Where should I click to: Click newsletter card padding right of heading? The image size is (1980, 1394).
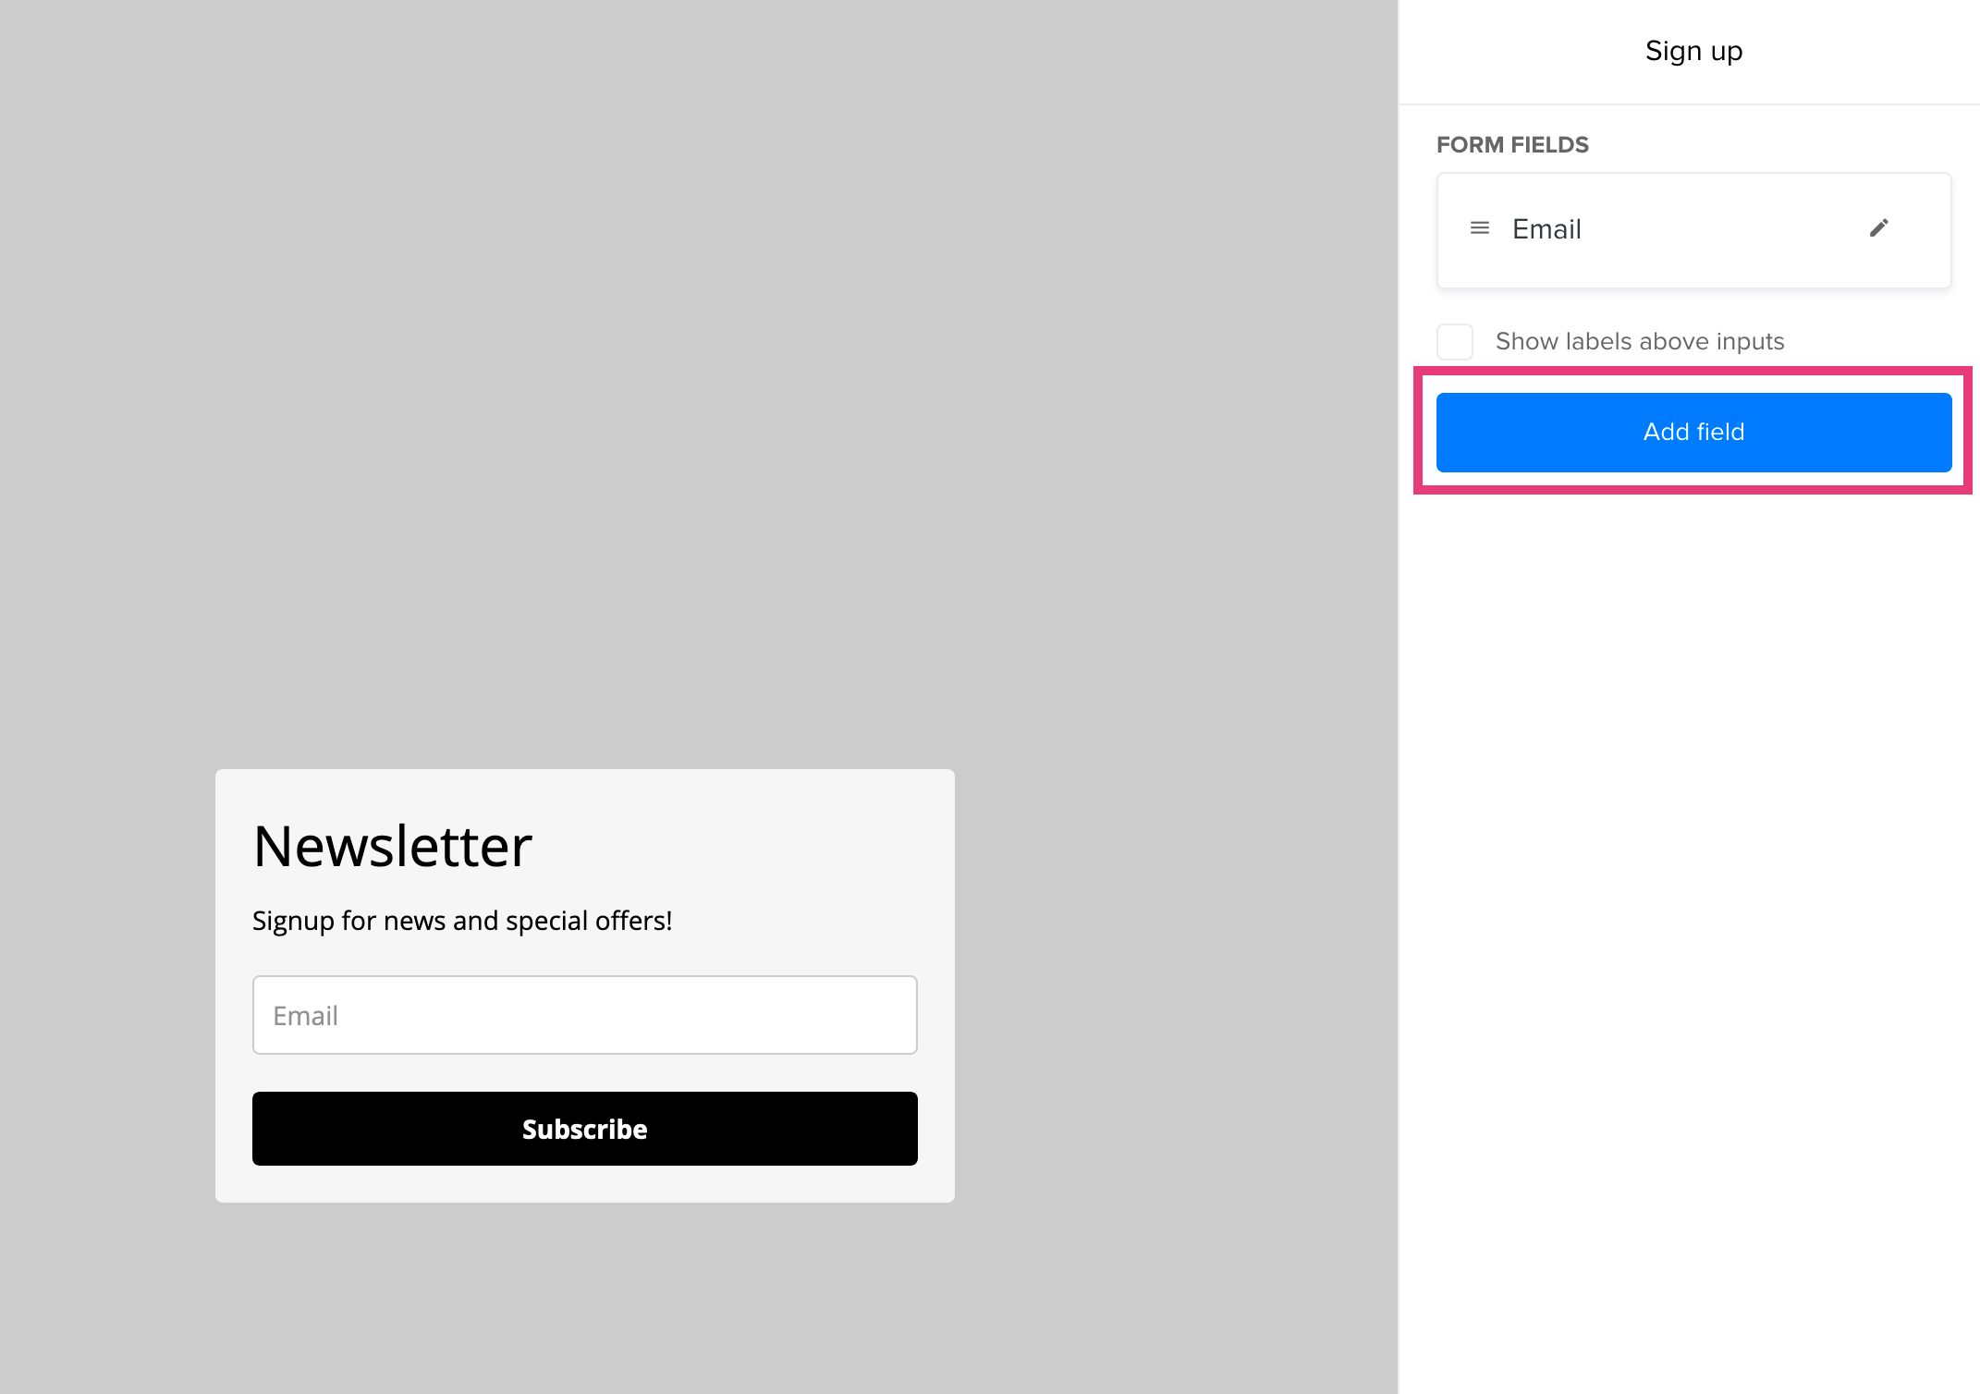pos(758,846)
